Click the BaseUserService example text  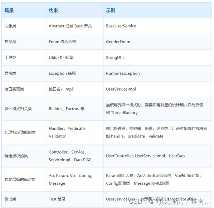[121, 26]
